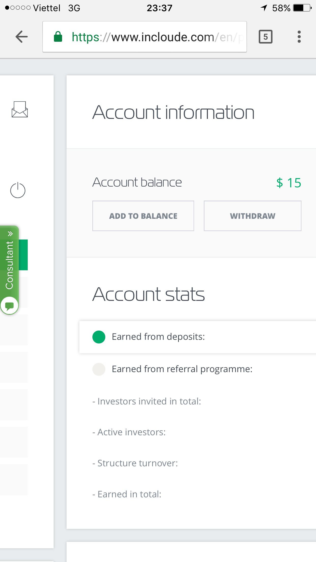Click the Account information heading

click(173, 112)
